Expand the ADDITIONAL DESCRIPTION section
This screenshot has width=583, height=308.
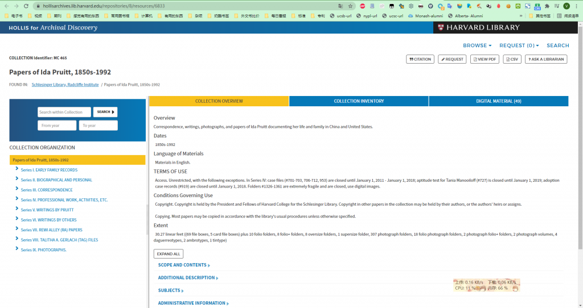click(188, 277)
